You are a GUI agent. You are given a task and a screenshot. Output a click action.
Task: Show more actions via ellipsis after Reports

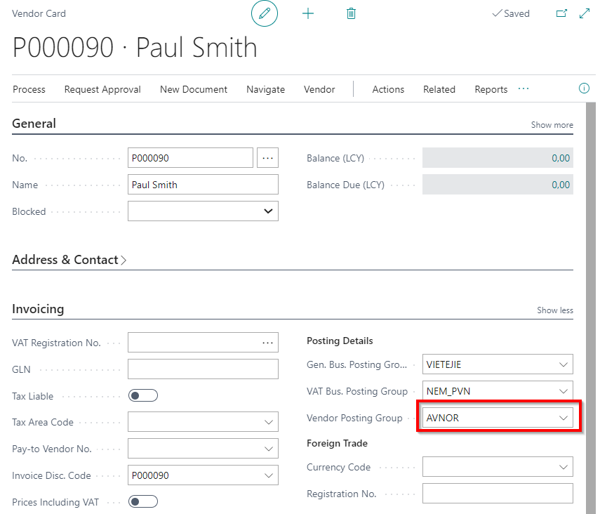pyautogui.click(x=524, y=89)
